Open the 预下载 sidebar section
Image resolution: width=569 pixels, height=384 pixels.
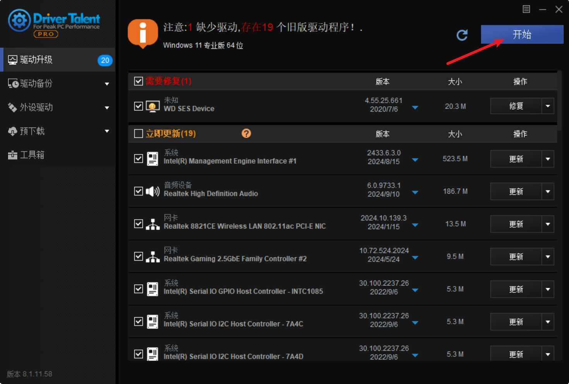pos(58,131)
